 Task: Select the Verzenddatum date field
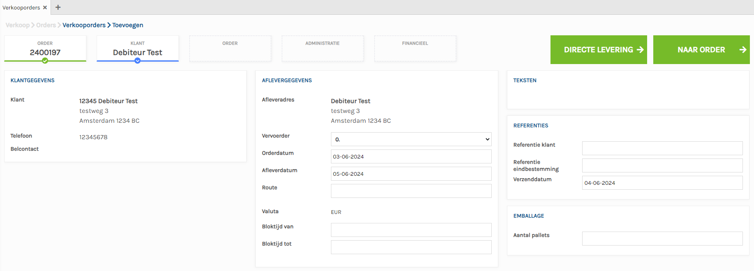click(662, 183)
